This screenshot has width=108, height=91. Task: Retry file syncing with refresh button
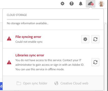coord(95,39)
